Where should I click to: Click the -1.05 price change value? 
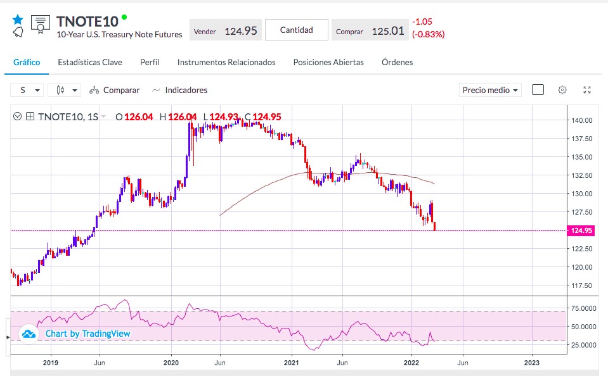[422, 22]
